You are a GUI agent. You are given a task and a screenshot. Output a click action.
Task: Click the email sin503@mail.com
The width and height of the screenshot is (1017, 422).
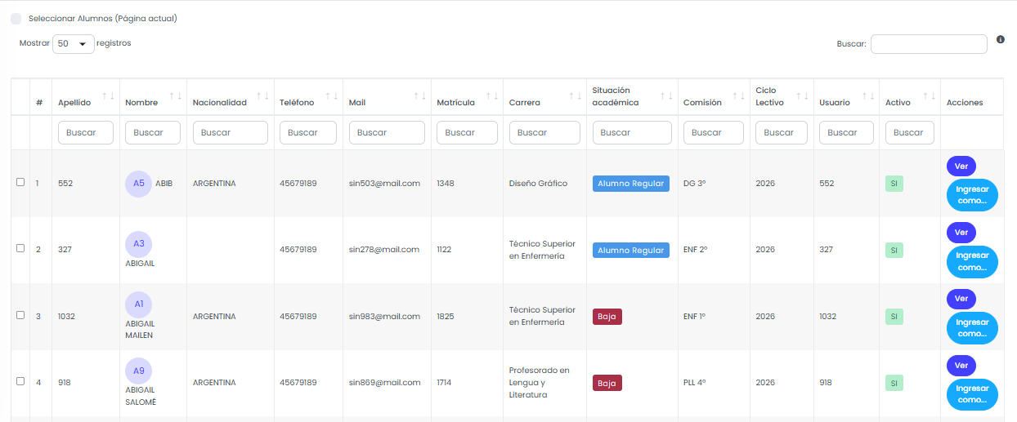[x=384, y=184]
